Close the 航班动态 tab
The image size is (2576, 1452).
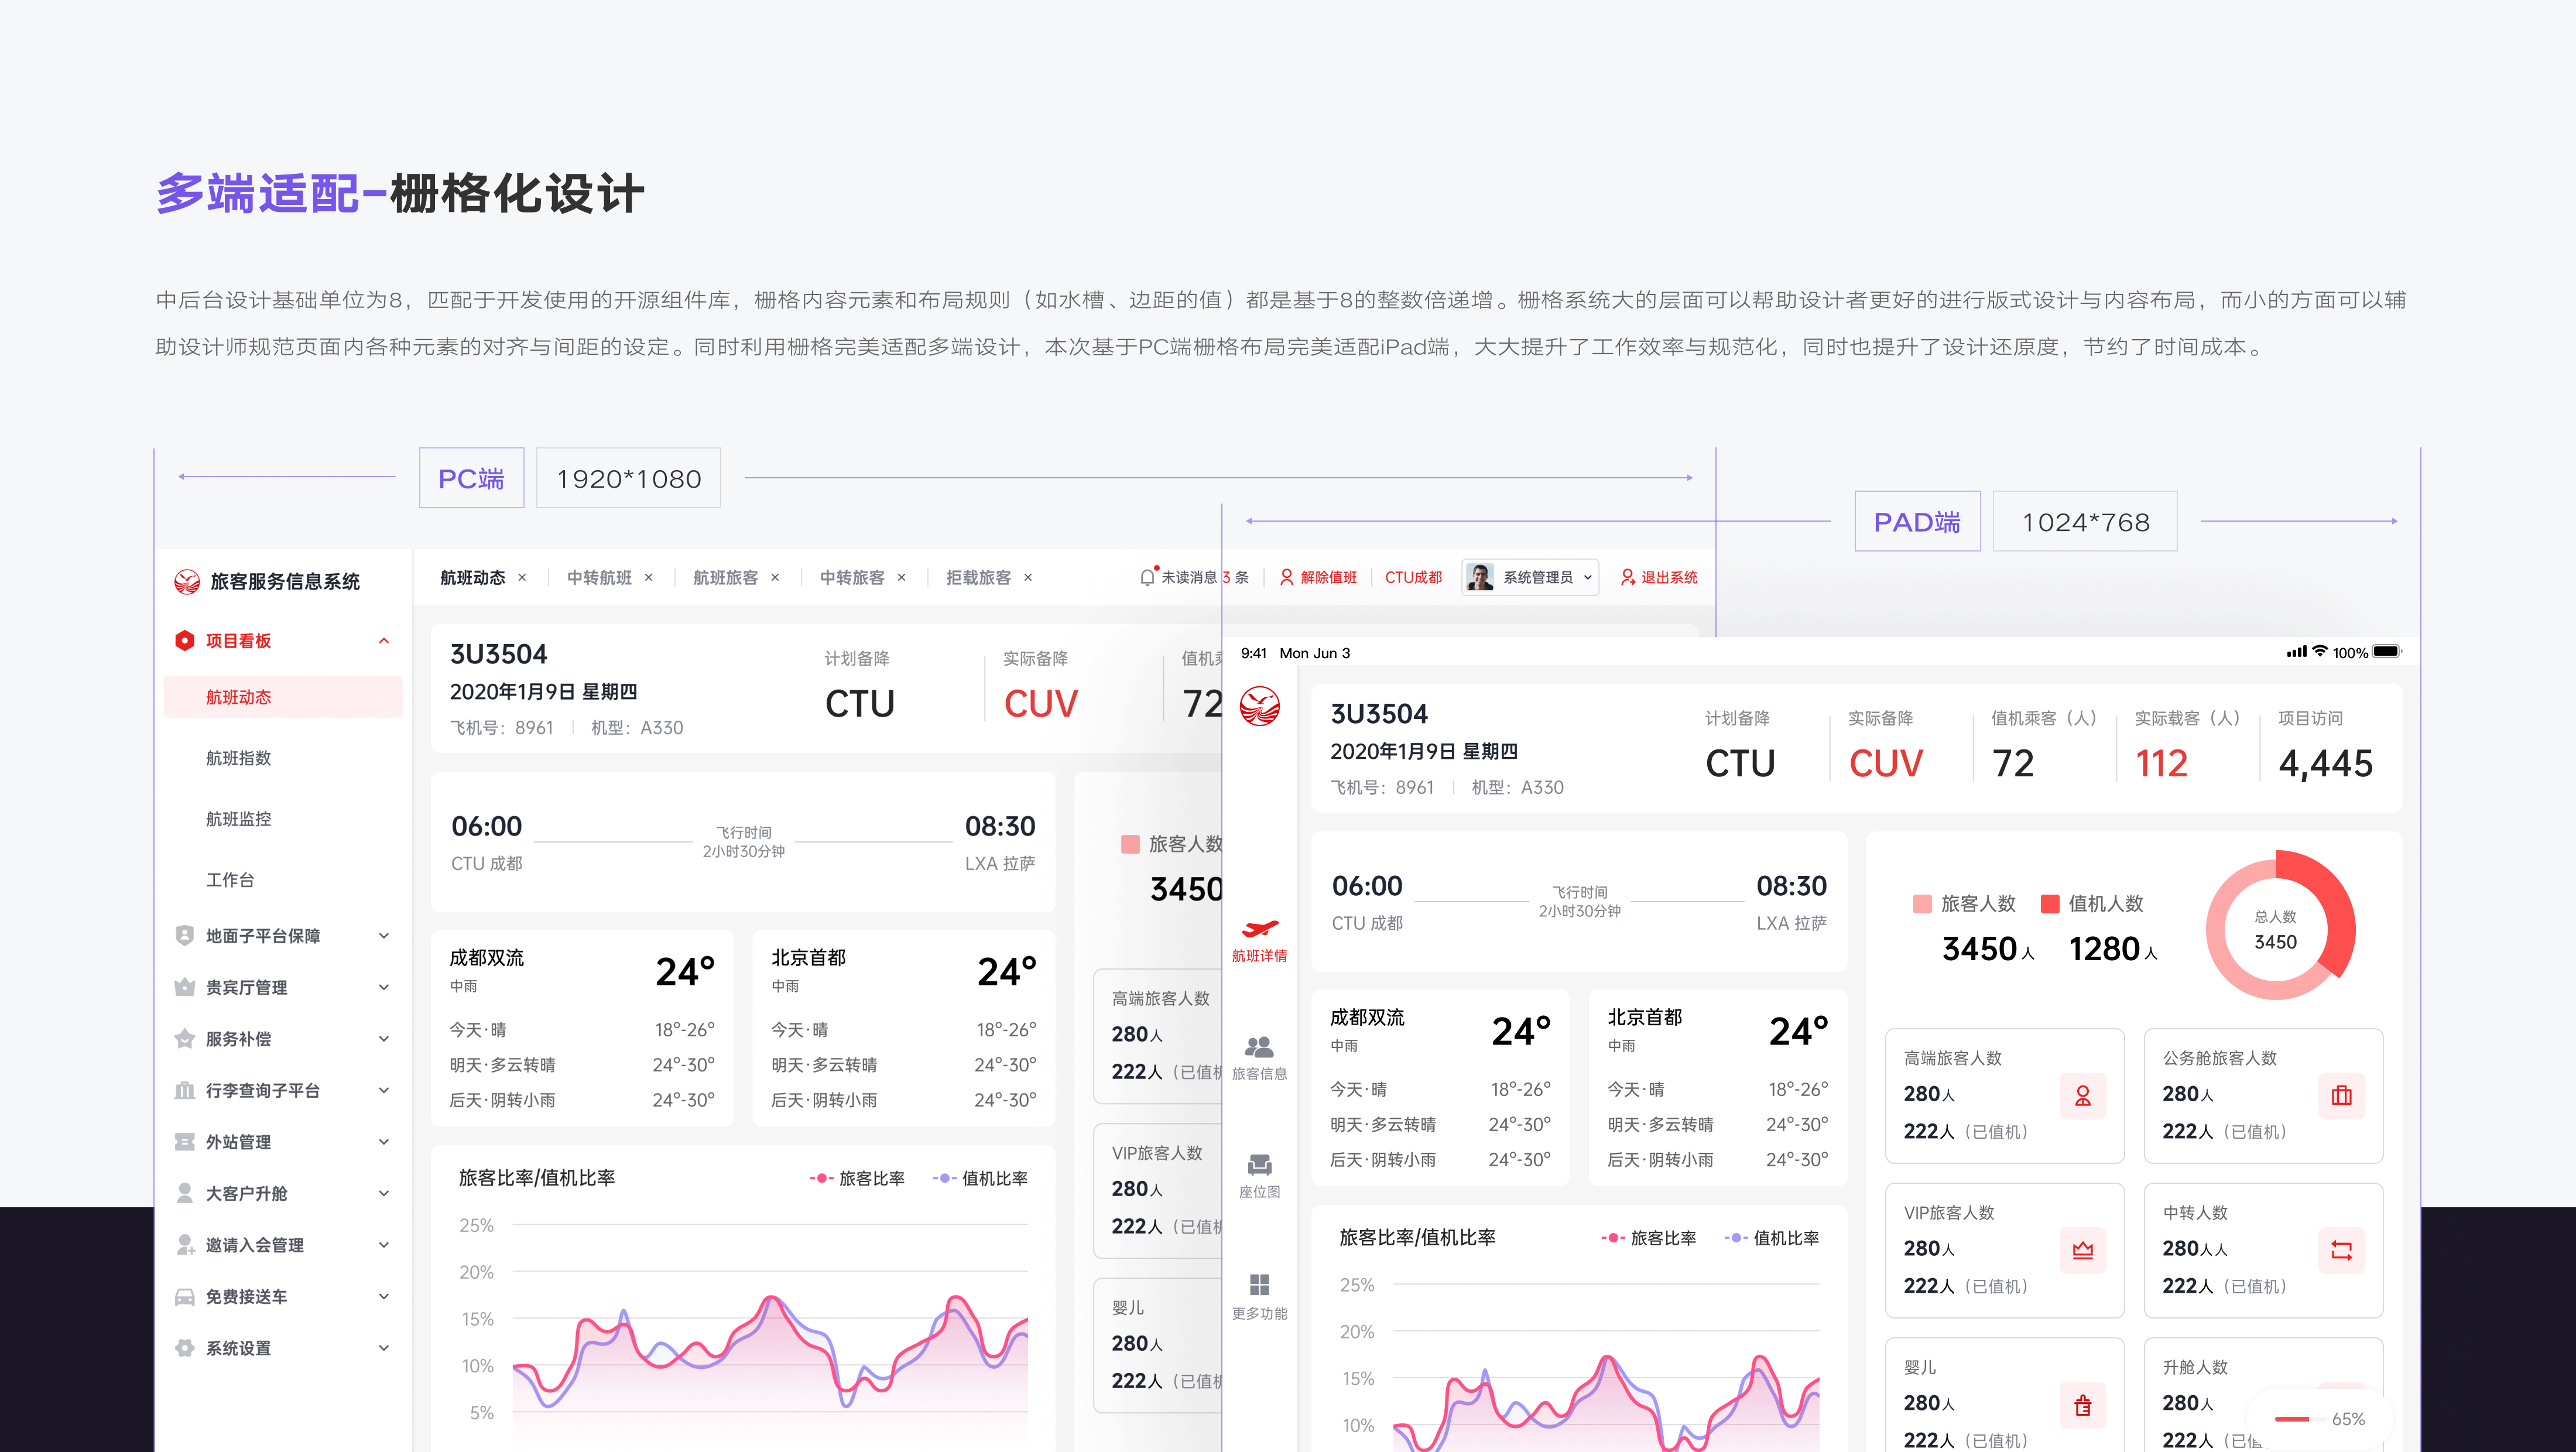[x=522, y=578]
